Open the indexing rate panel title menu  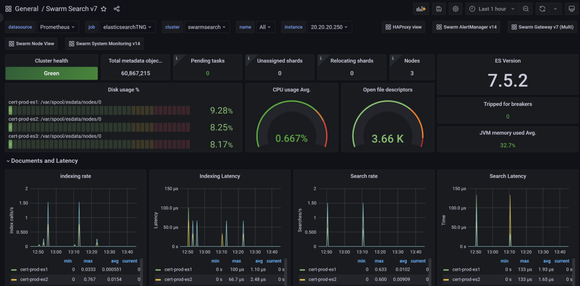(76, 176)
